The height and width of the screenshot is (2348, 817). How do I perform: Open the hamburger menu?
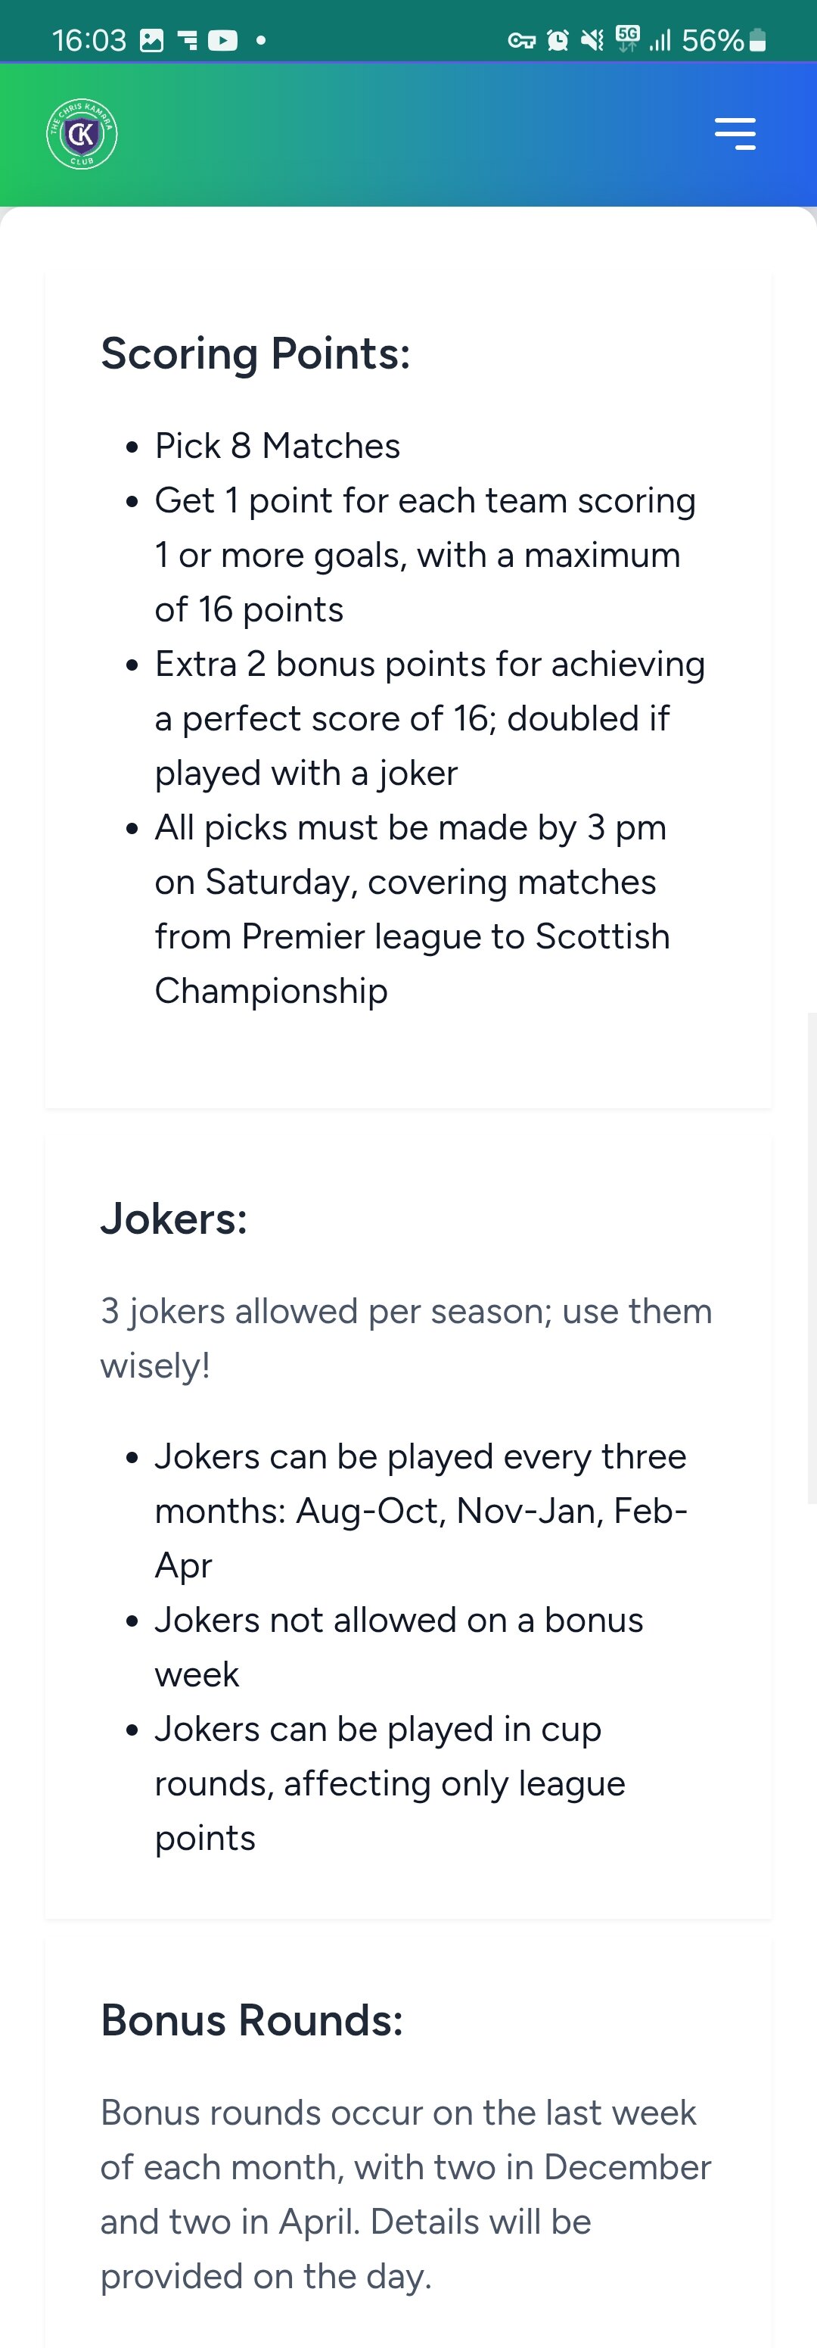(x=735, y=133)
